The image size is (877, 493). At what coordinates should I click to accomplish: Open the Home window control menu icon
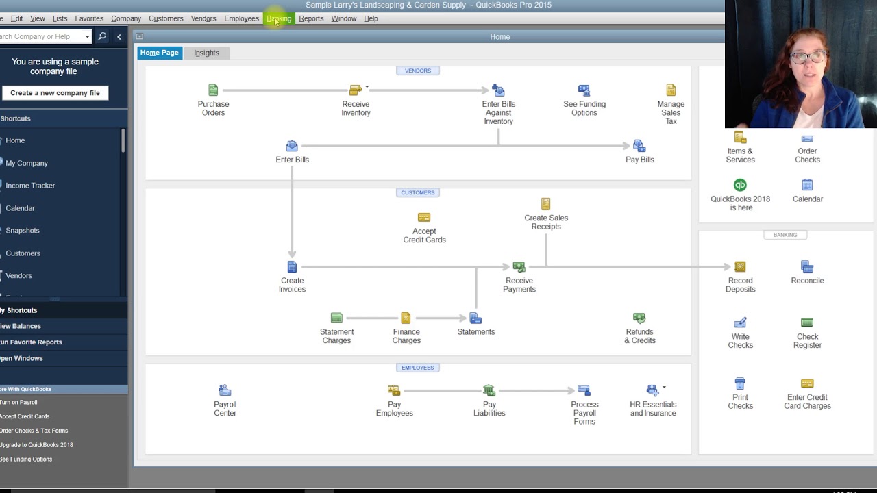pos(140,36)
